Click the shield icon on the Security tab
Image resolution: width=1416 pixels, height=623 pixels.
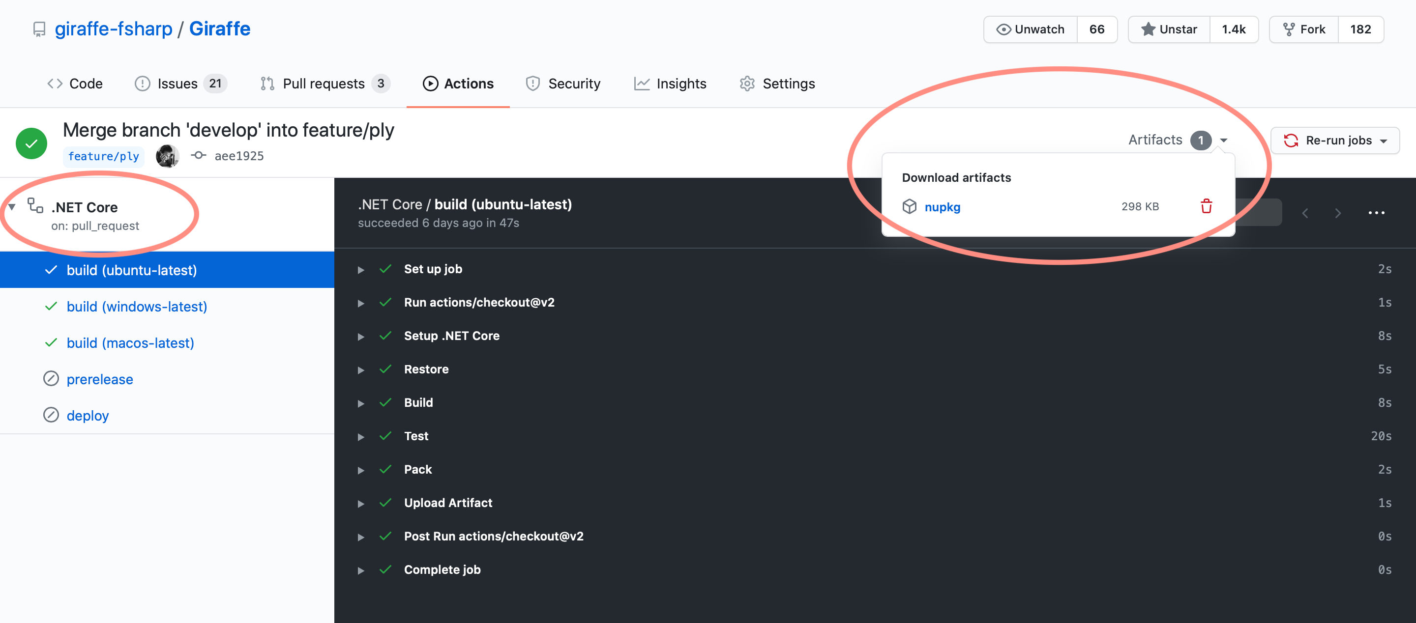[x=532, y=84]
